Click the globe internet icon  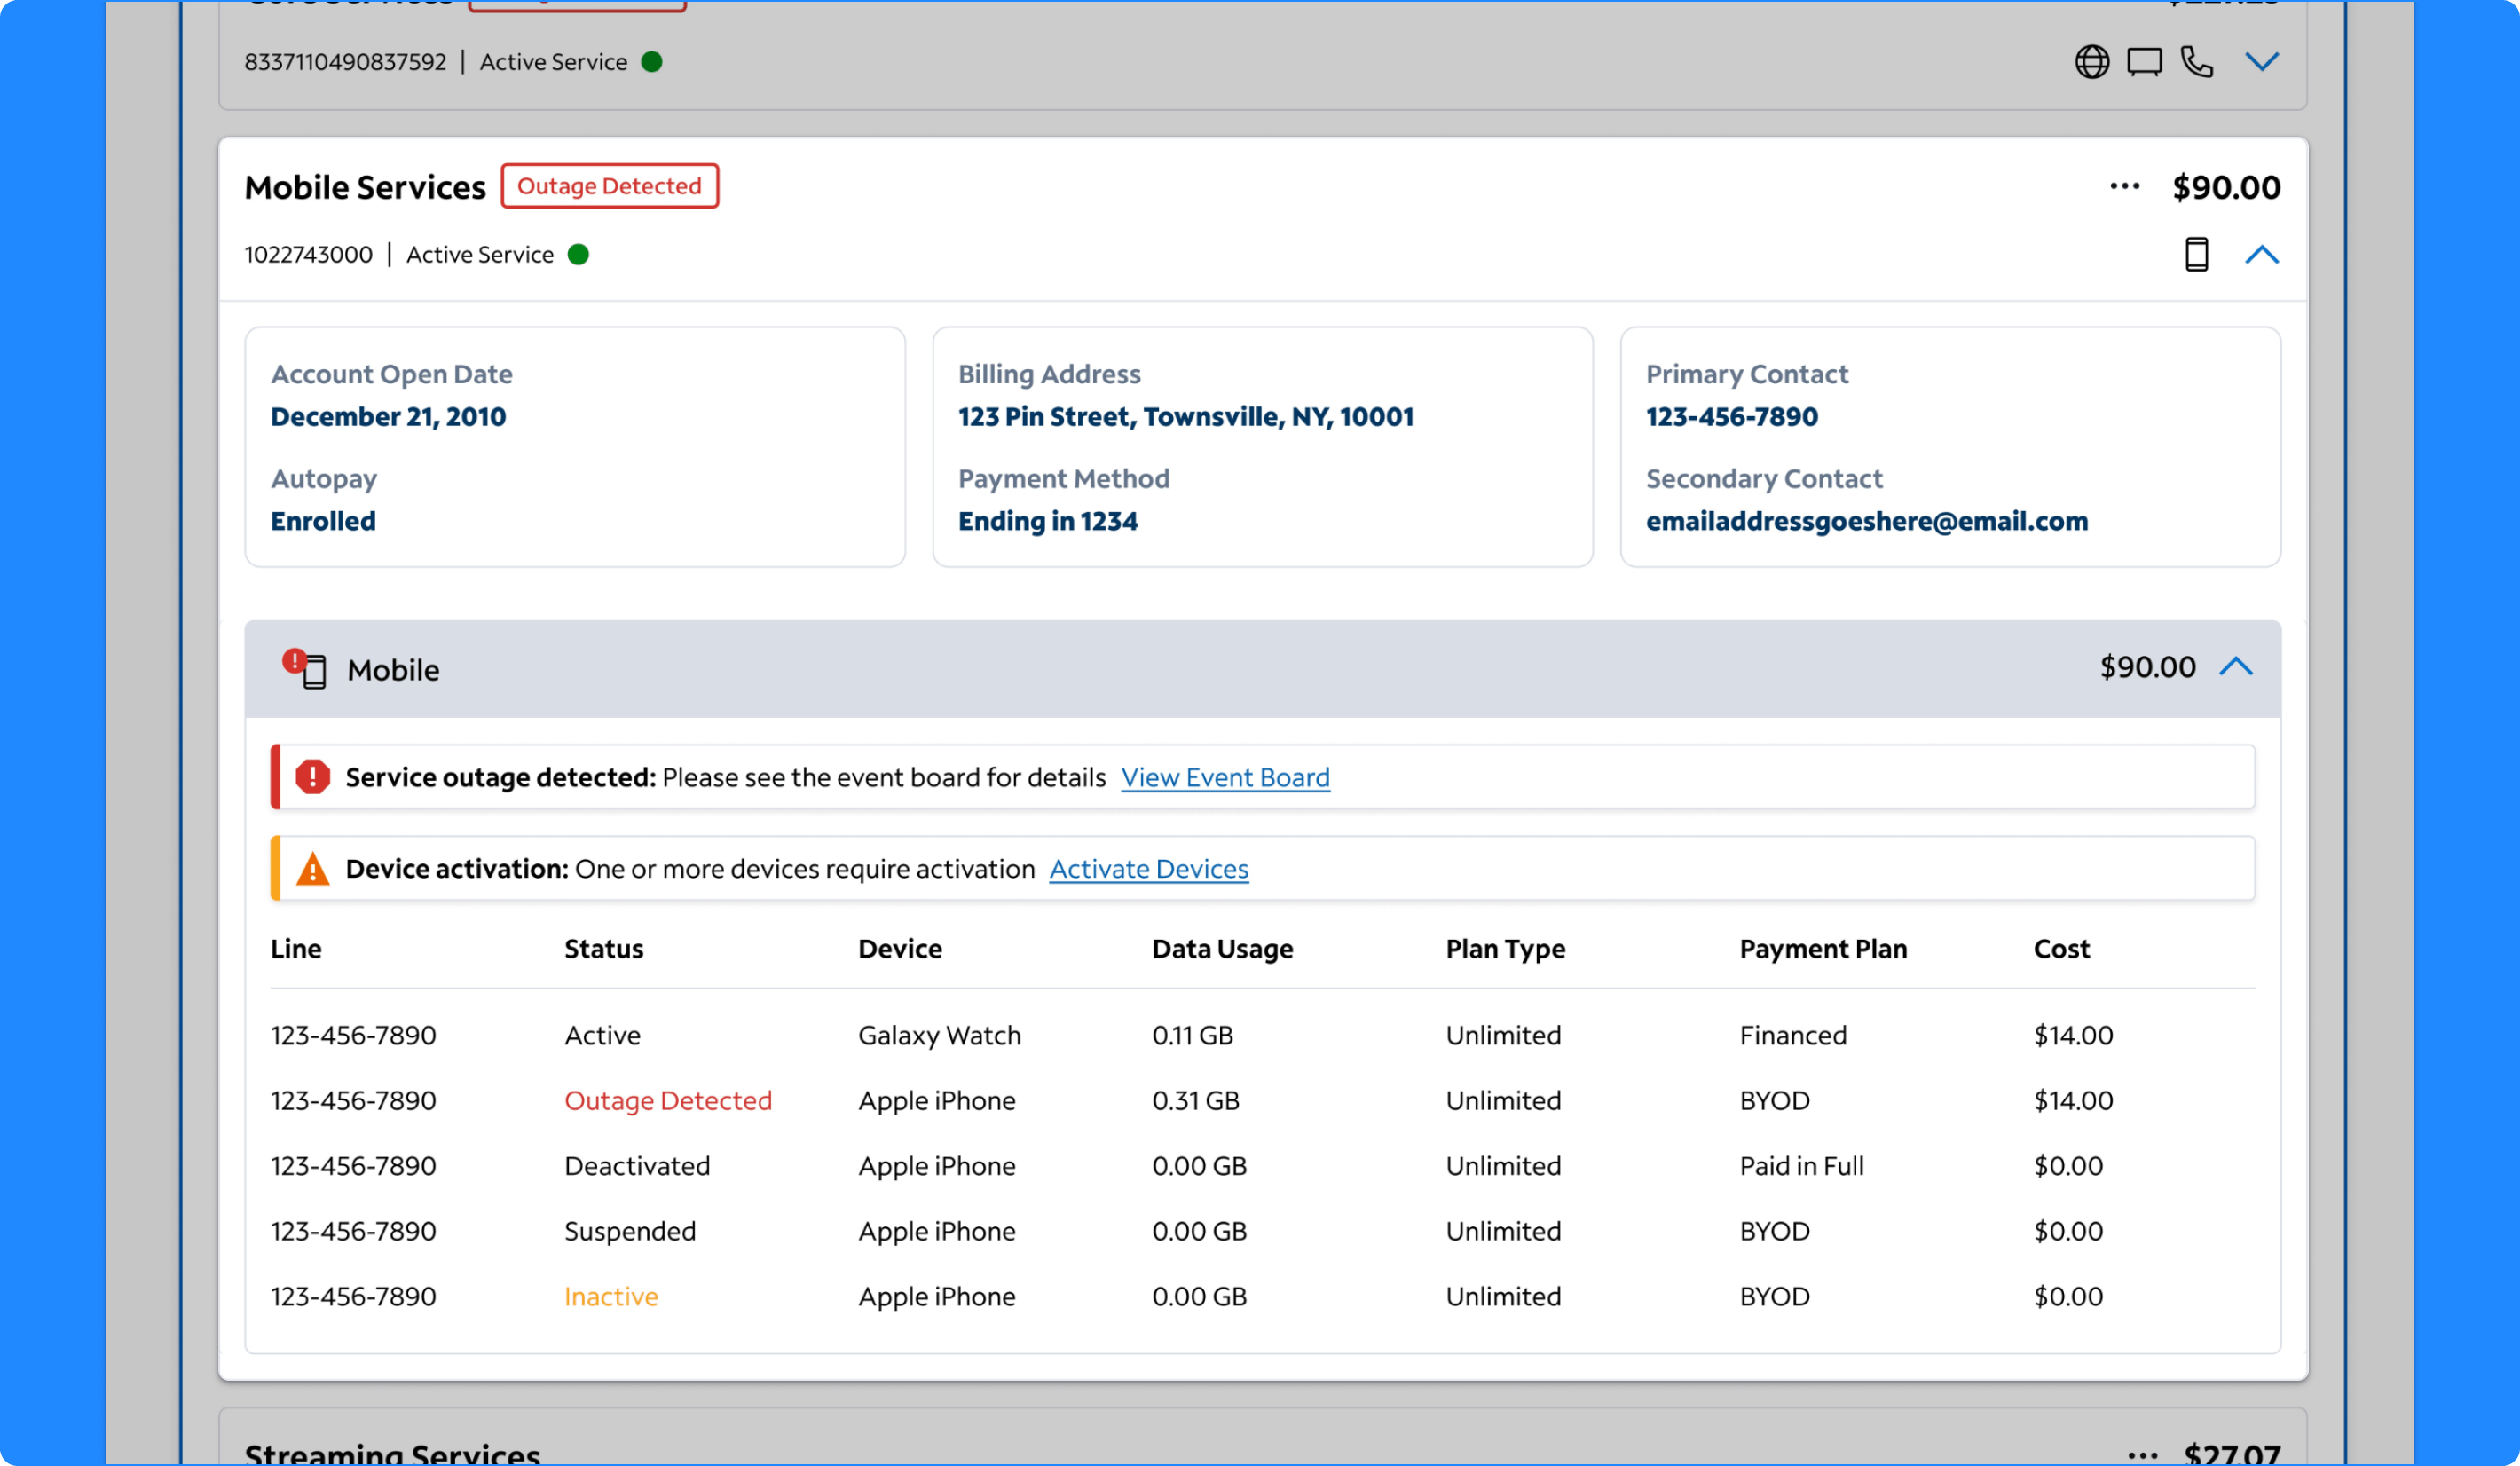click(x=2091, y=62)
